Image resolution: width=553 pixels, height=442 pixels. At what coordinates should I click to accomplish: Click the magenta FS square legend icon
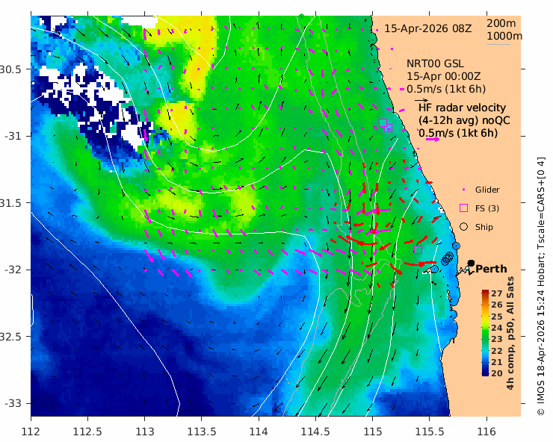coord(464,208)
